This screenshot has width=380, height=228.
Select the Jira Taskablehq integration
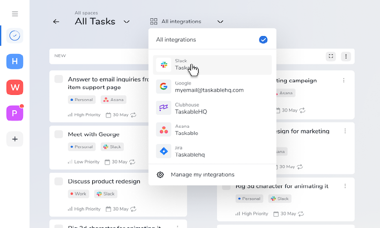tap(212, 151)
